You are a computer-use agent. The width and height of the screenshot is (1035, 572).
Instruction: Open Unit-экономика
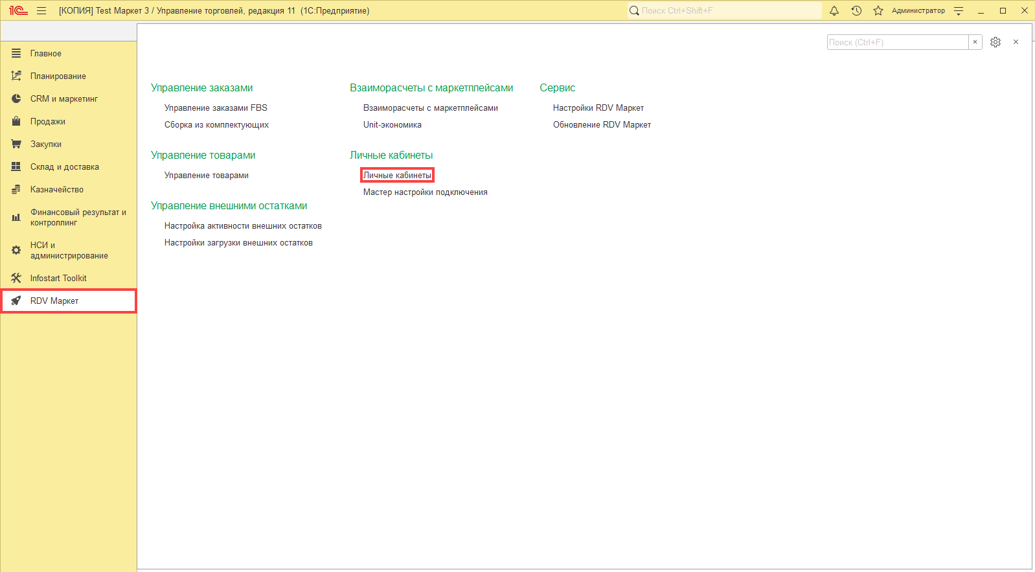[x=392, y=124]
